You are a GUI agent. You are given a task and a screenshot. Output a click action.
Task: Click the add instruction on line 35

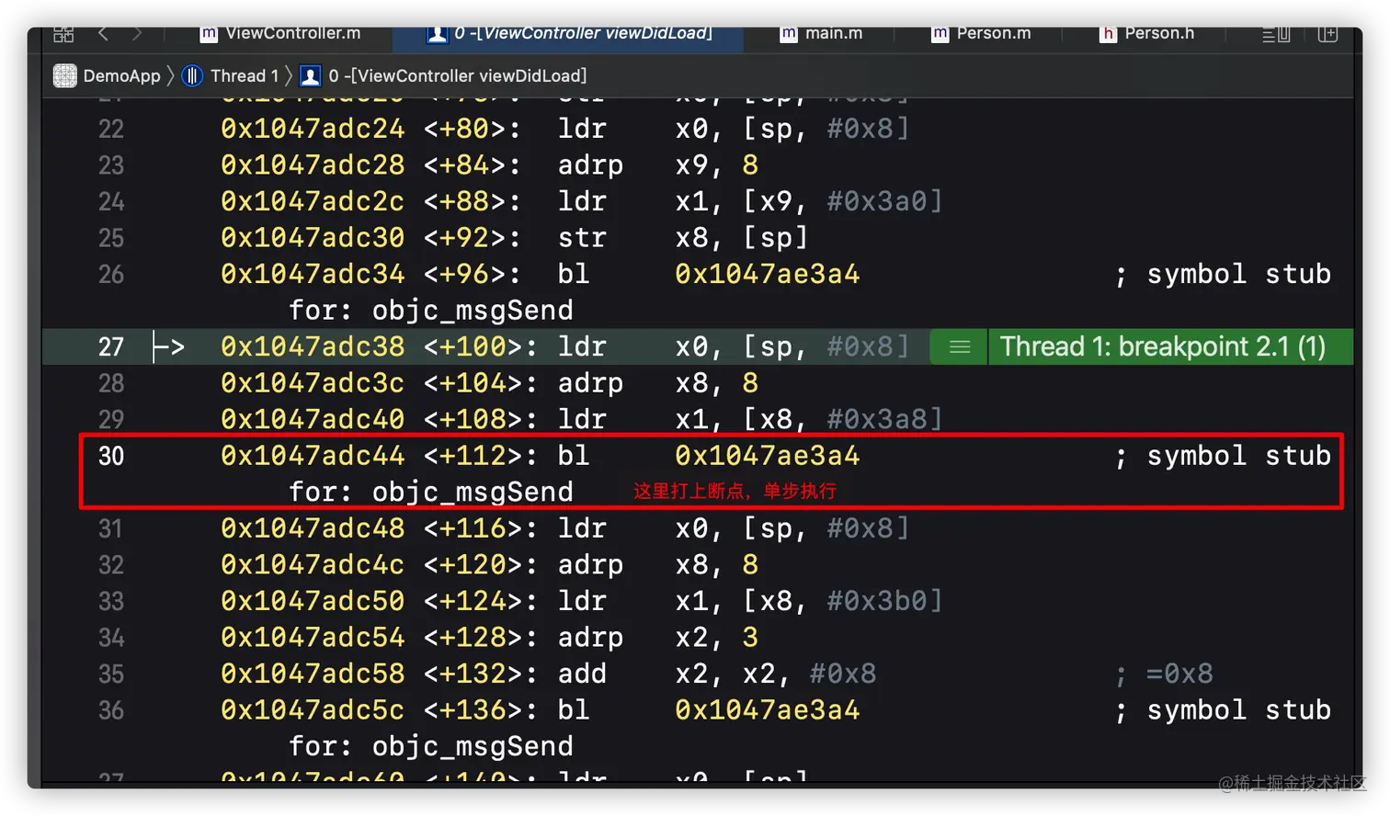[582, 674]
